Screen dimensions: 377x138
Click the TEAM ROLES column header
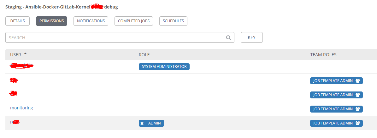point(323,55)
